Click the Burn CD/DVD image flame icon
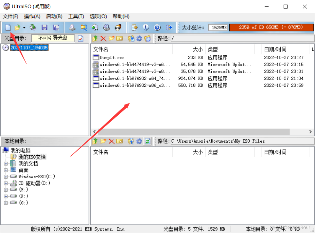The width and height of the screenshot is (315, 233). (x=118, y=28)
